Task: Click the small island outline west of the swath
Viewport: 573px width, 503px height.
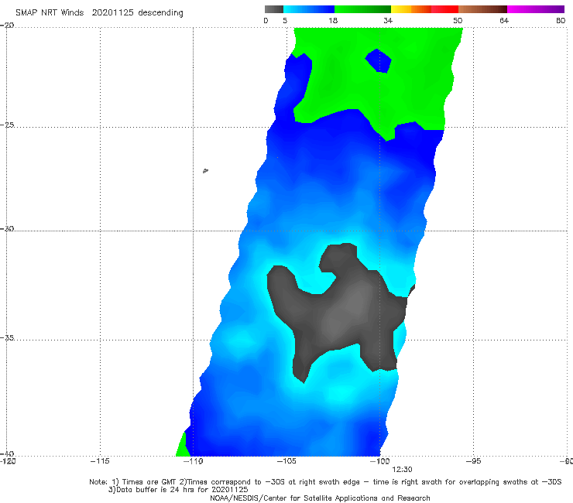Action: click(x=205, y=170)
